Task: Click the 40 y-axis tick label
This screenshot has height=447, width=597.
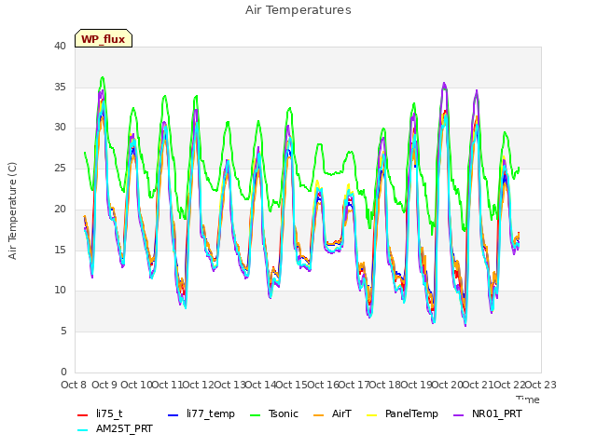Action: [x=60, y=46]
